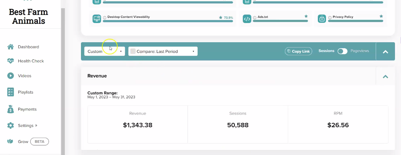Viewport: 401px width, 155px height.
Task: Click the Videos play icon
Action: pyautogui.click(x=10, y=76)
